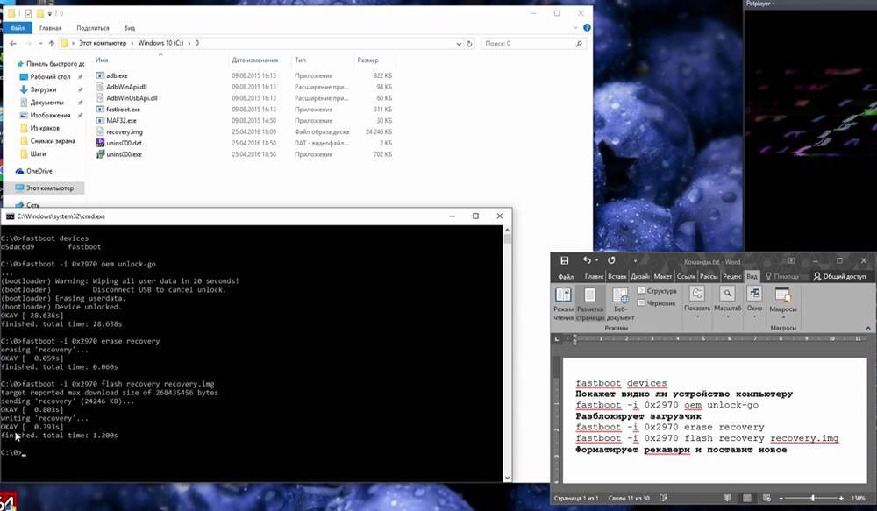Image resolution: width=877 pixels, height=511 pixels.
Task: Click the Save icon in Word
Action: pos(564,260)
